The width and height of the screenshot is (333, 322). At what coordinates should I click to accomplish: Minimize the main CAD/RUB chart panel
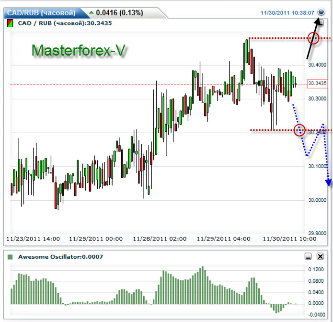tap(322, 23)
